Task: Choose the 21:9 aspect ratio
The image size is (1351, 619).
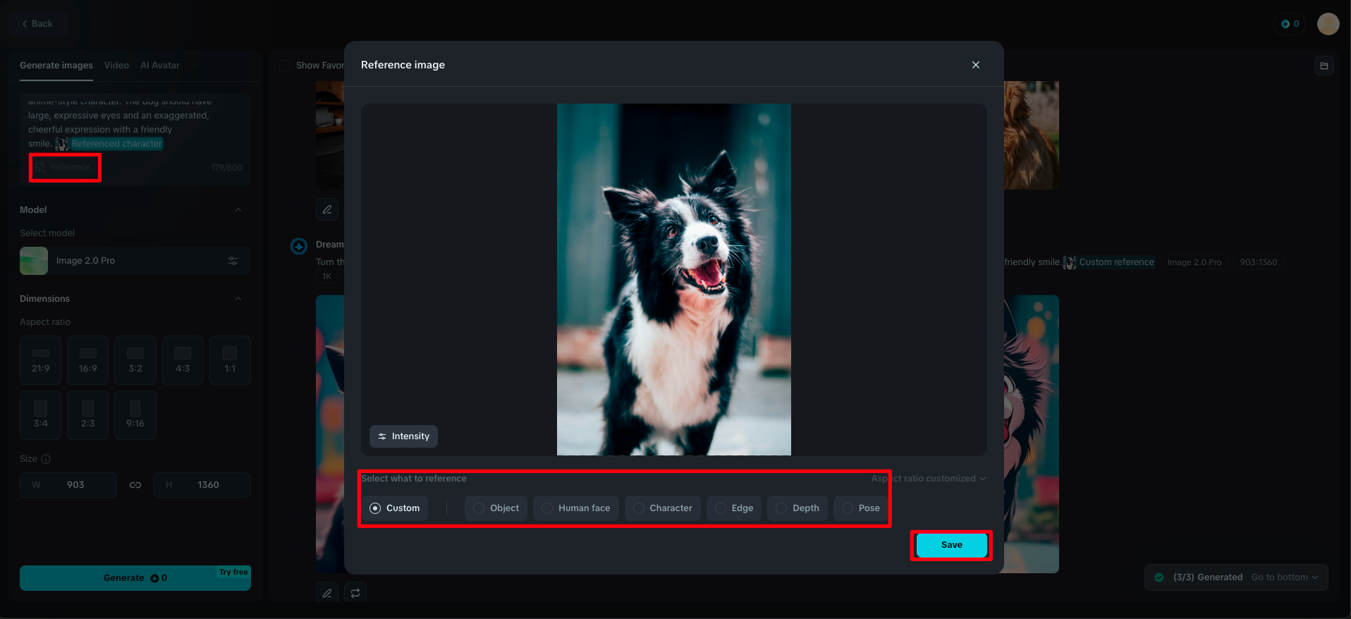Action: click(x=41, y=360)
